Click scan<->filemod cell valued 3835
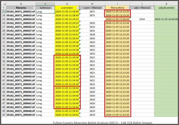This screenshot has height=125, width=179. click(92, 23)
